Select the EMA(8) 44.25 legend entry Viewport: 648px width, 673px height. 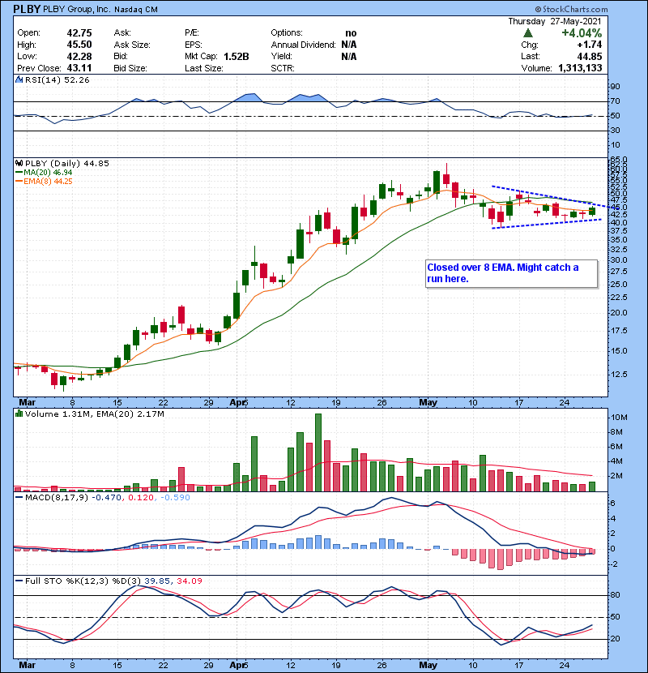45,181
